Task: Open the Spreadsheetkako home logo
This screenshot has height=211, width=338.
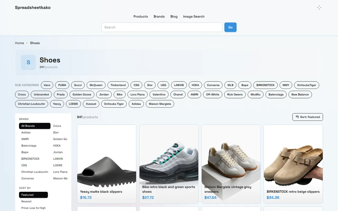Action: click(x=33, y=8)
